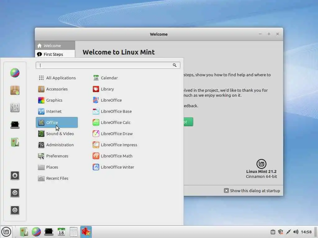318x238 pixels.
Task: Select the Internet category
Action: (x=57, y=111)
